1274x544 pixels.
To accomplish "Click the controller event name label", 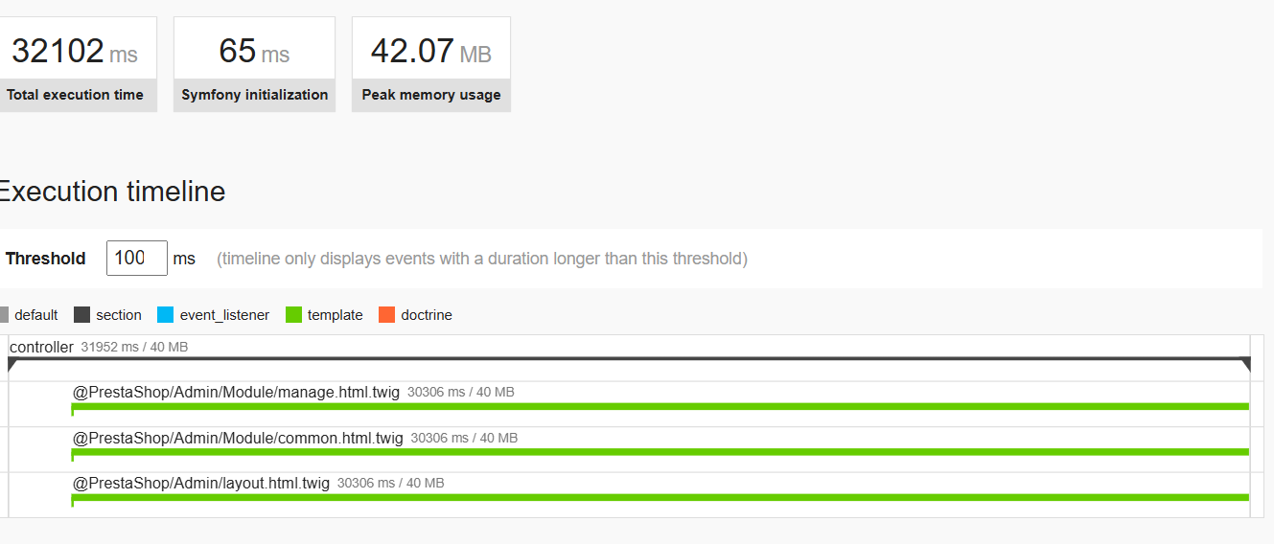I will (41, 347).
